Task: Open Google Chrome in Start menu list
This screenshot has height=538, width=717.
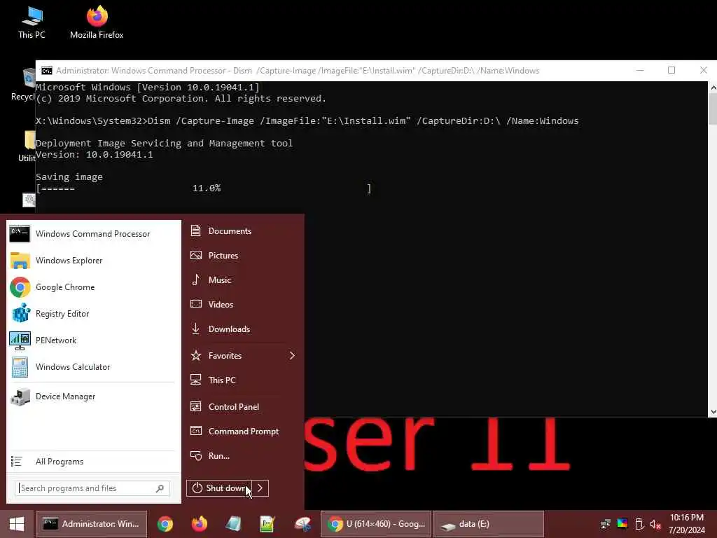Action: pos(93,287)
